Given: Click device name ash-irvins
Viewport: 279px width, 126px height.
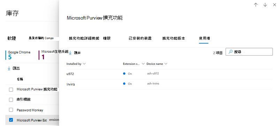Looking at the screenshot, I should pyautogui.click(x=153, y=83).
